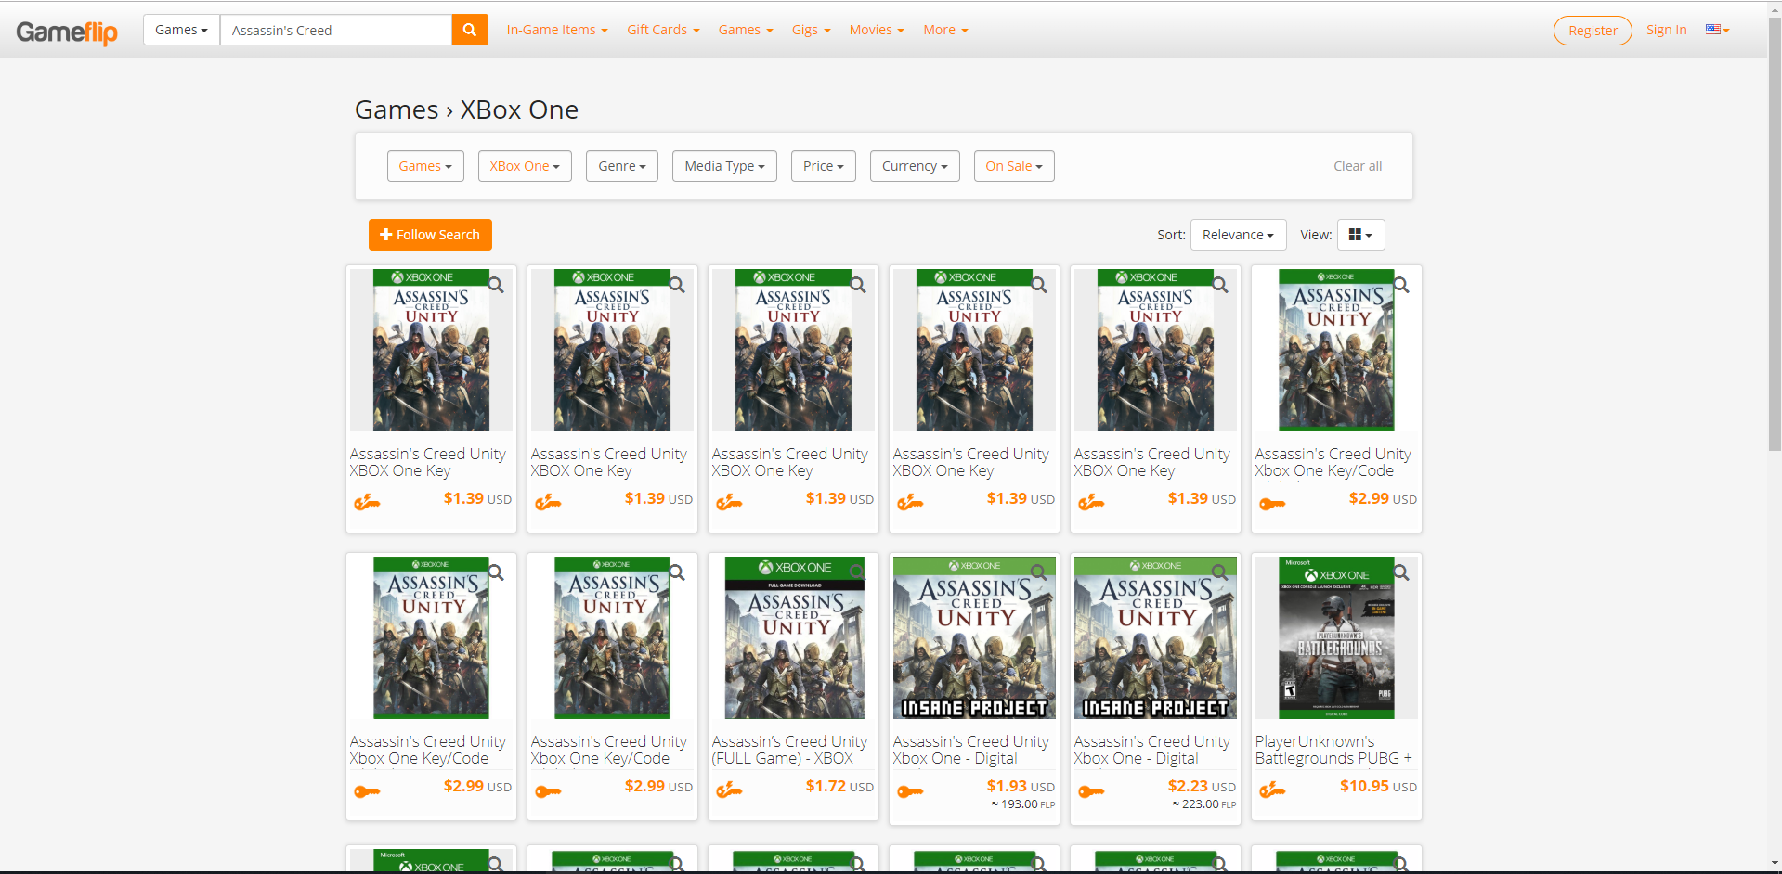Viewport: 1782px width, 874px height.
Task: Open the Games category dropdown beside search box
Action: pyautogui.click(x=181, y=30)
